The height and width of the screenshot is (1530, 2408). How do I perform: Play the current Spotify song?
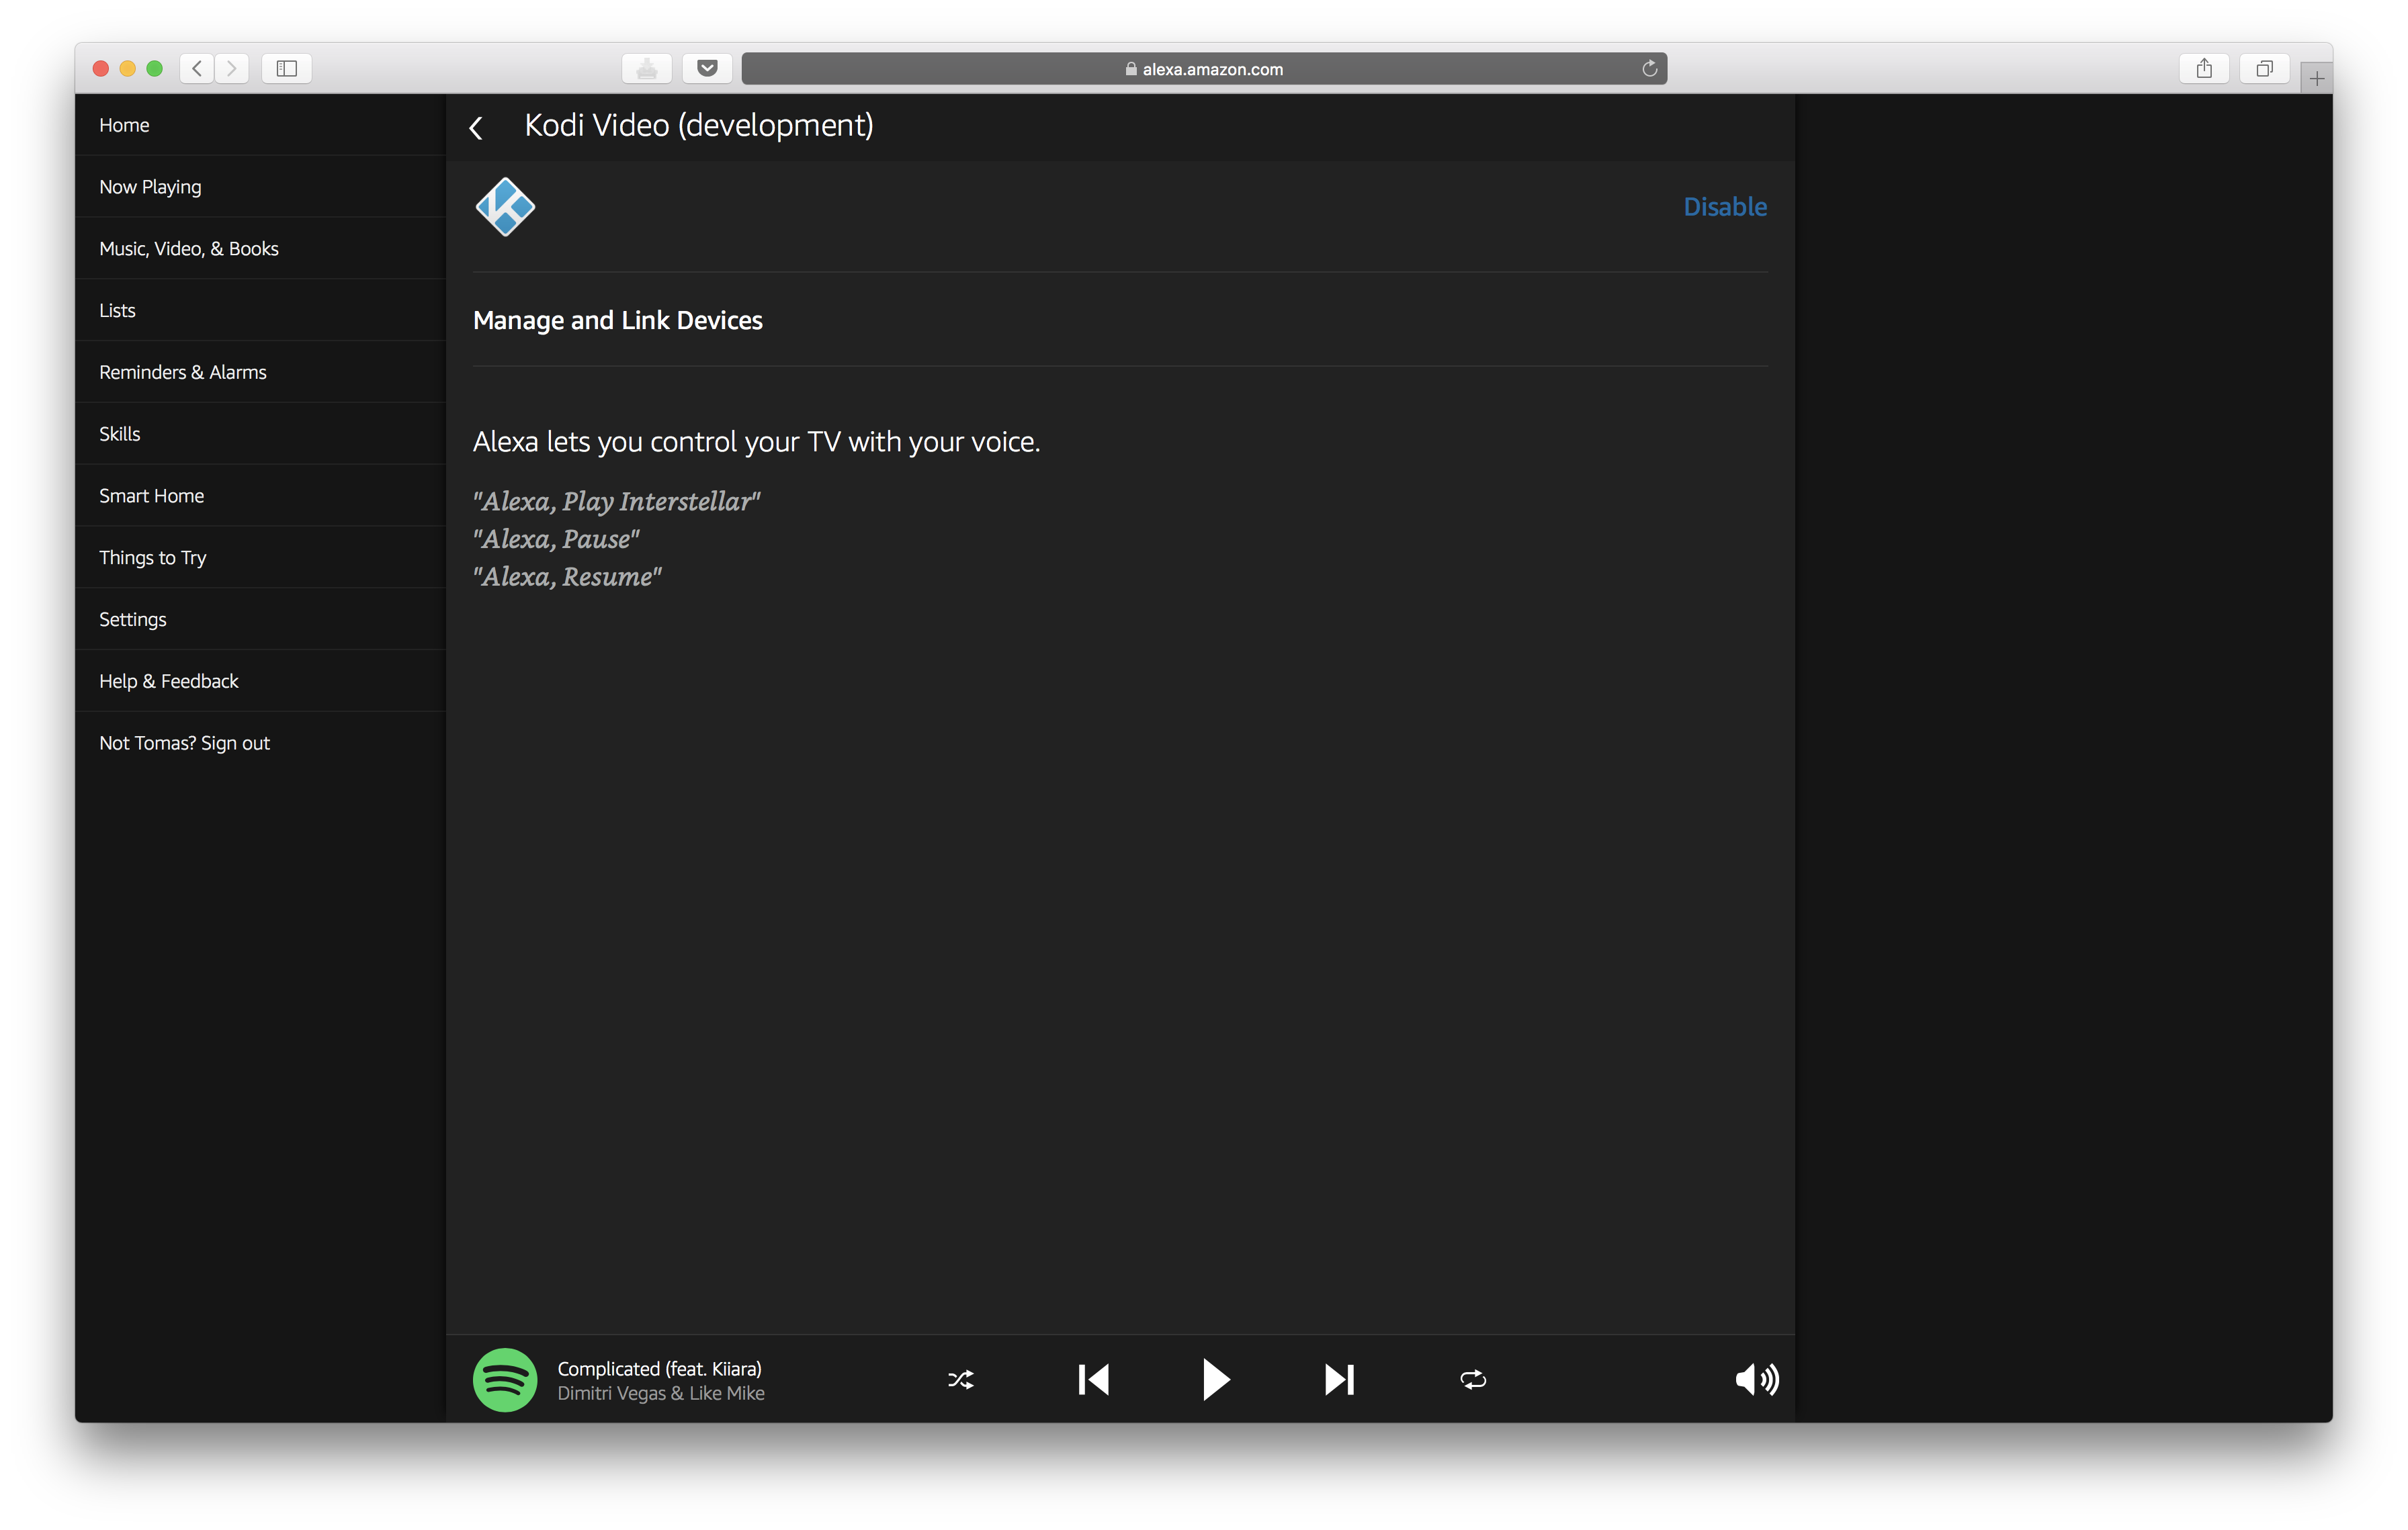tap(1215, 1380)
